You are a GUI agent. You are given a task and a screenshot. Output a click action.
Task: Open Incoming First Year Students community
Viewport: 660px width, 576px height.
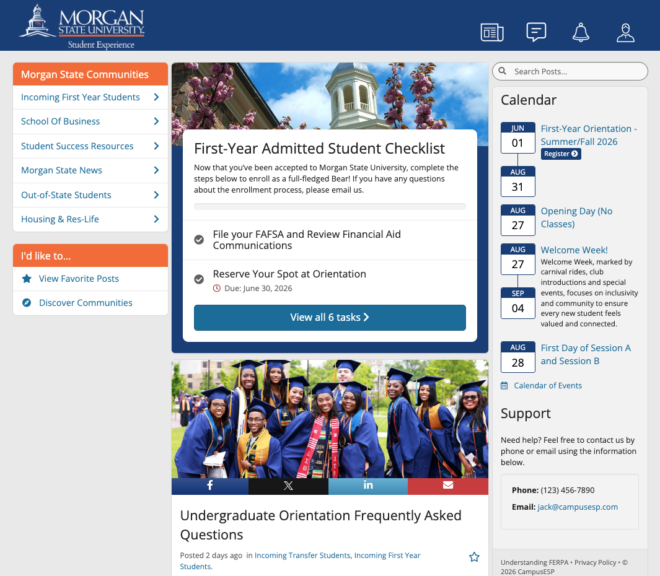(x=81, y=97)
